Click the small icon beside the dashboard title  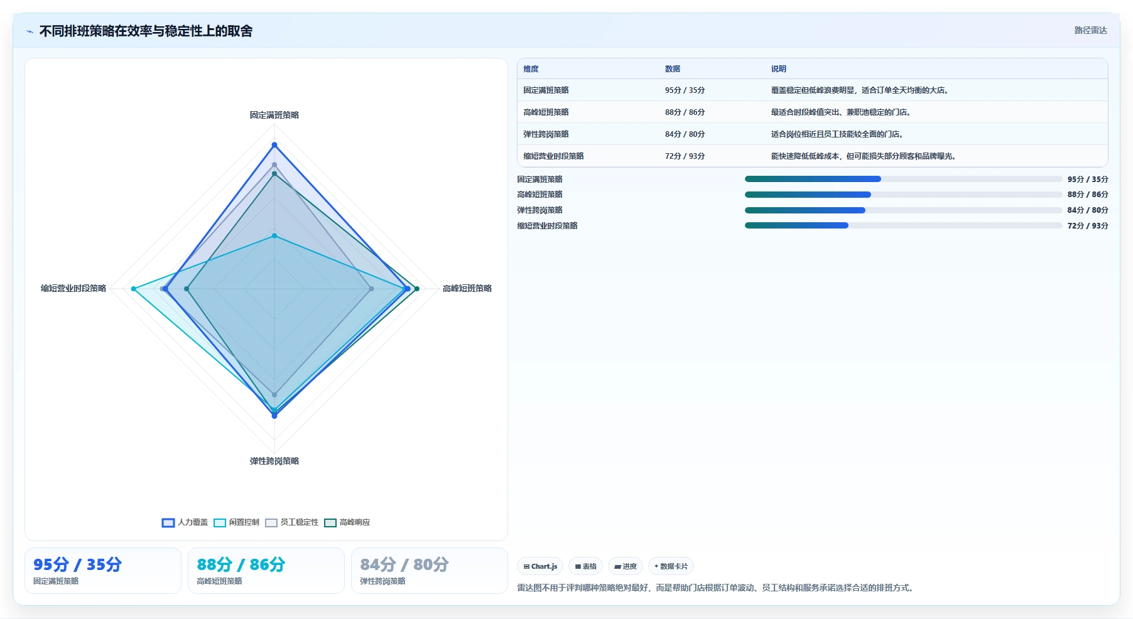click(30, 31)
